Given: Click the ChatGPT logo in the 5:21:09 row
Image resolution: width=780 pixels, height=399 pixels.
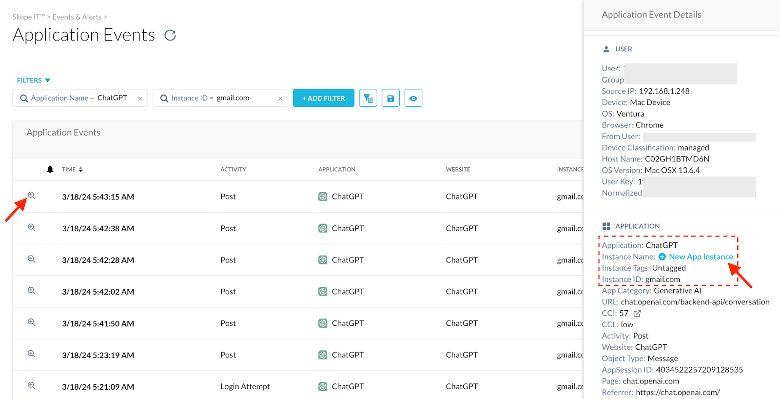Looking at the screenshot, I should click(x=323, y=386).
